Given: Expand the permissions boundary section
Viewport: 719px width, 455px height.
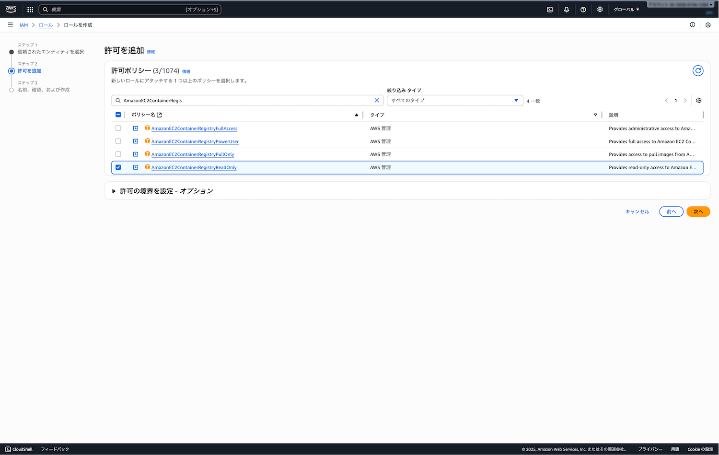Looking at the screenshot, I should pos(114,191).
